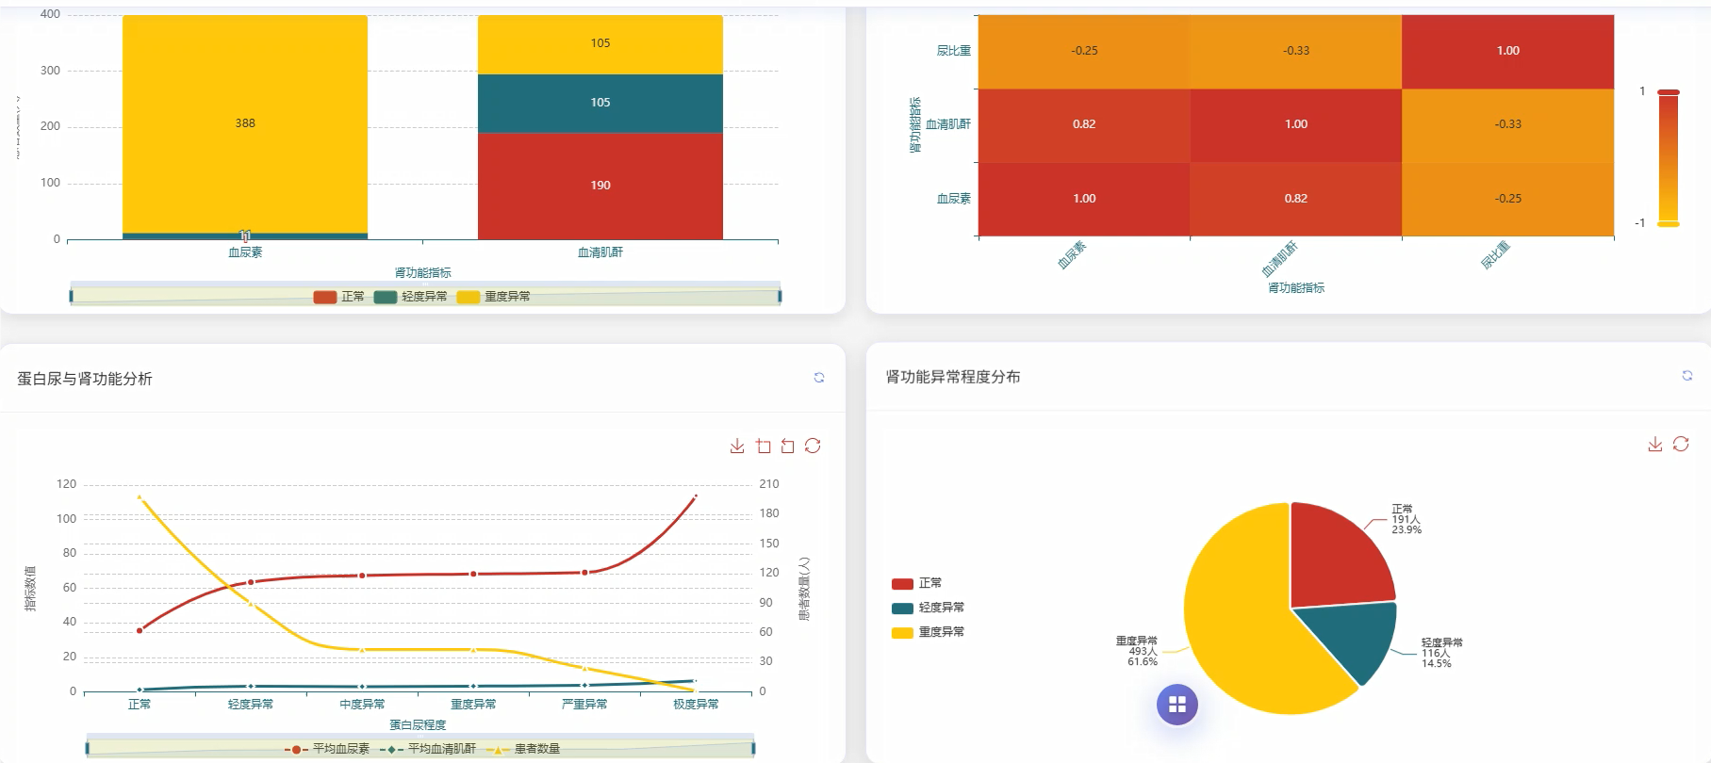Click the 190 red bar segment of 血清肌酐
The image size is (1711, 763).
click(x=600, y=186)
